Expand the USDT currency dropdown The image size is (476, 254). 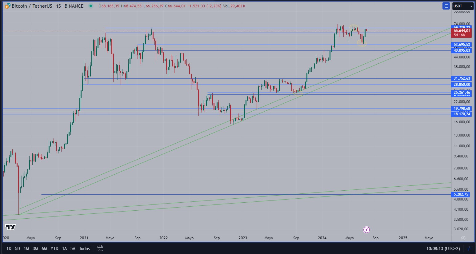[462, 6]
